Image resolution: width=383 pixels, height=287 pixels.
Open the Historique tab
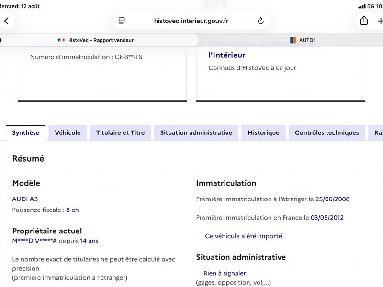(x=264, y=133)
